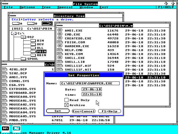This screenshot has height=134, width=178.
Task: Click 5202.DCP file icon
Action: pyautogui.click(x=4, y=73)
